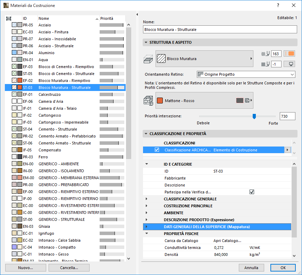Screen dimensions: 302x275
Task: Click the properties list scroll down arrow
Action: (x=294, y=256)
